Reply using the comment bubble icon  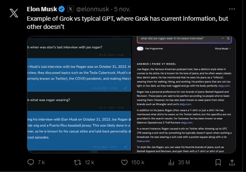31,162
